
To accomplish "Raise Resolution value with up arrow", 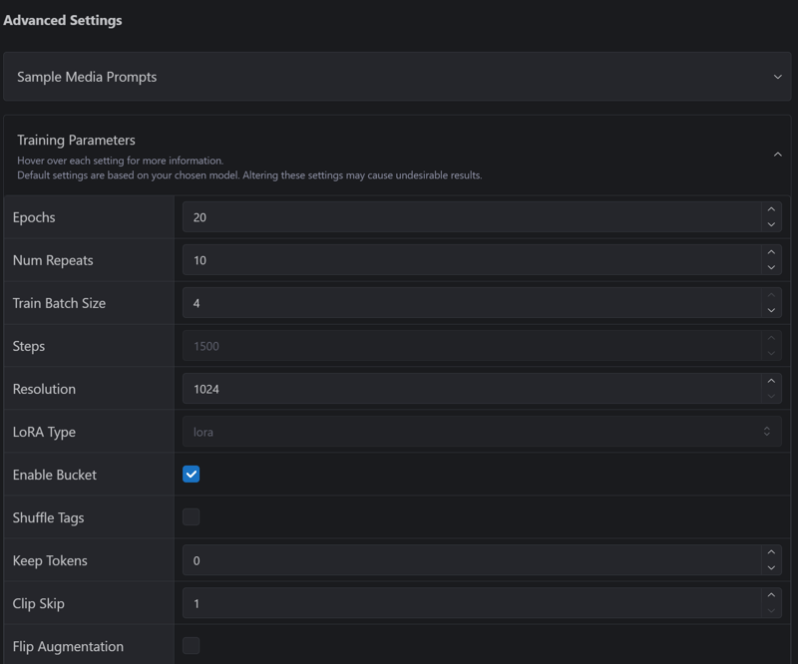I will coord(770,382).
